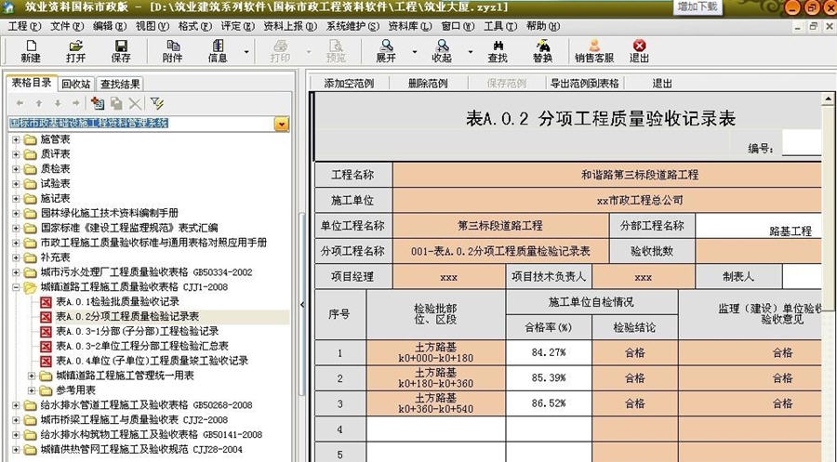
Task: Open the 编辑(E) menu
Action: tap(110, 26)
